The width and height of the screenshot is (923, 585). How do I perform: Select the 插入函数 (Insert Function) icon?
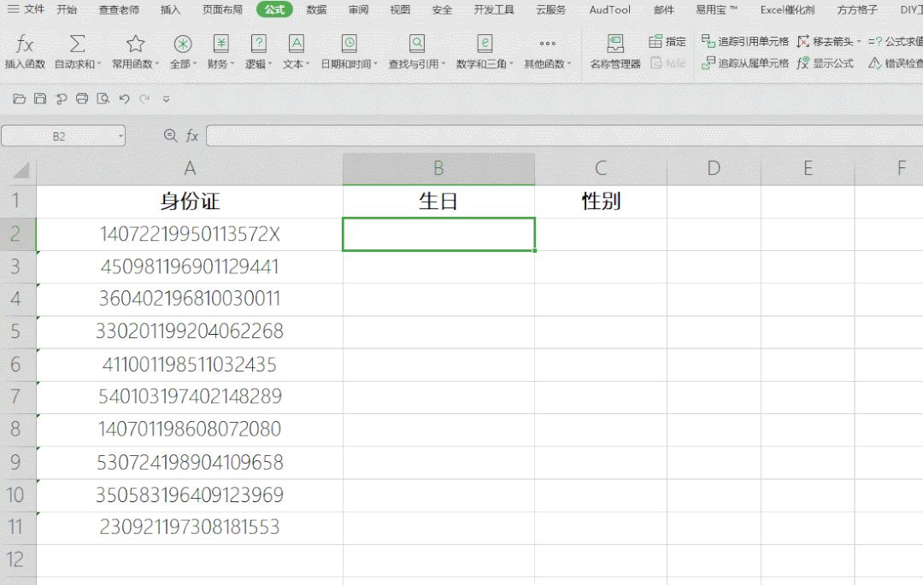click(x=23, y=44)
